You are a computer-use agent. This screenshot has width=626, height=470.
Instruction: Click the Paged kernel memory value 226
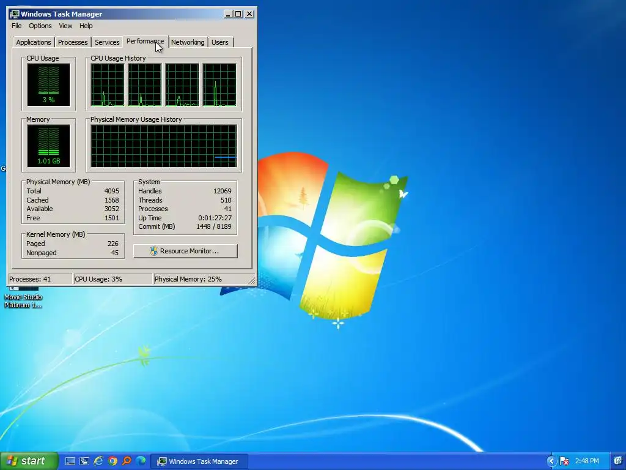point(113,244)
